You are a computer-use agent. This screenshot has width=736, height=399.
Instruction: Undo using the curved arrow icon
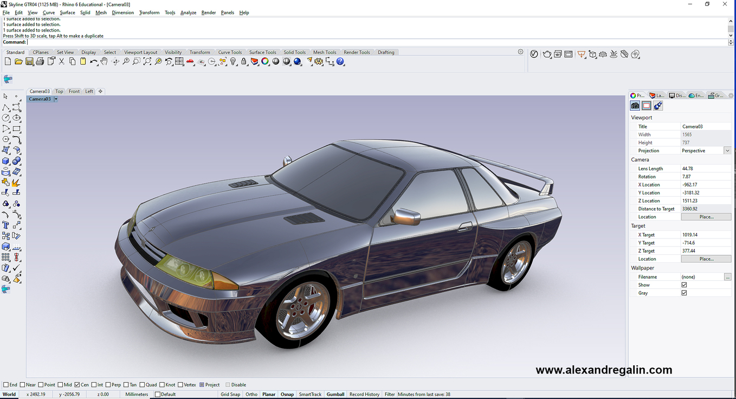(94, 62)
